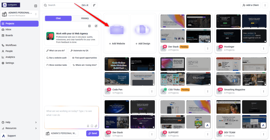Screen dimensions: 270x140
Task: Click Smashing Magazine avatar with 102 badge
Action: [x=219, y=91]
